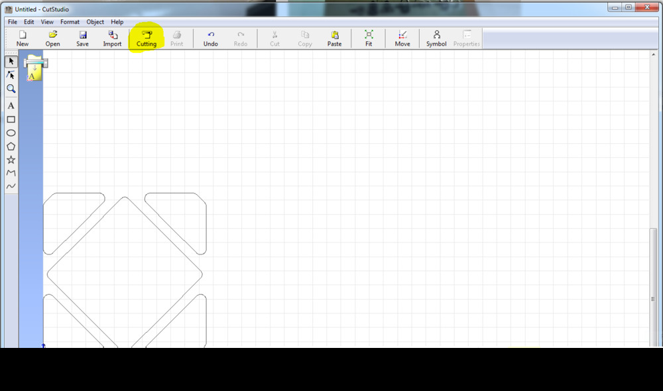Select the center diamond shape outline

tap(125, 272)
